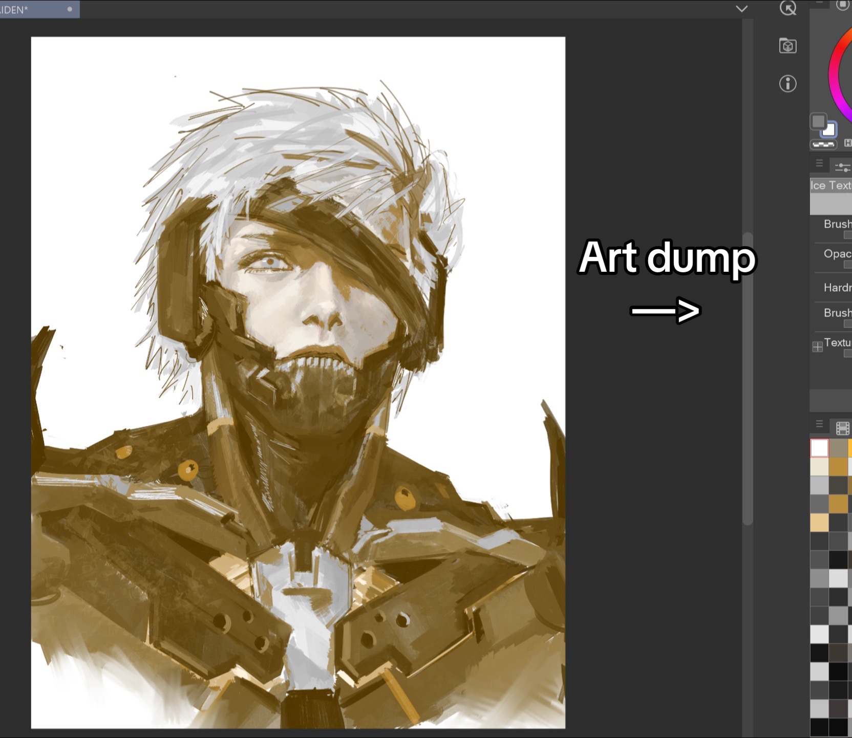Pick the pale gold swatch
The height and width of the screenshot is (738, 852).
tap(819, 523)
